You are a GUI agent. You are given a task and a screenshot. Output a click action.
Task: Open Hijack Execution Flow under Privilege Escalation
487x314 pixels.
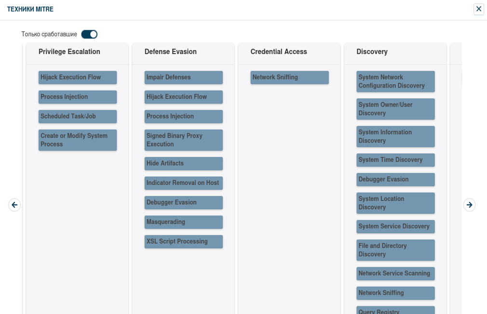point(78,78)
